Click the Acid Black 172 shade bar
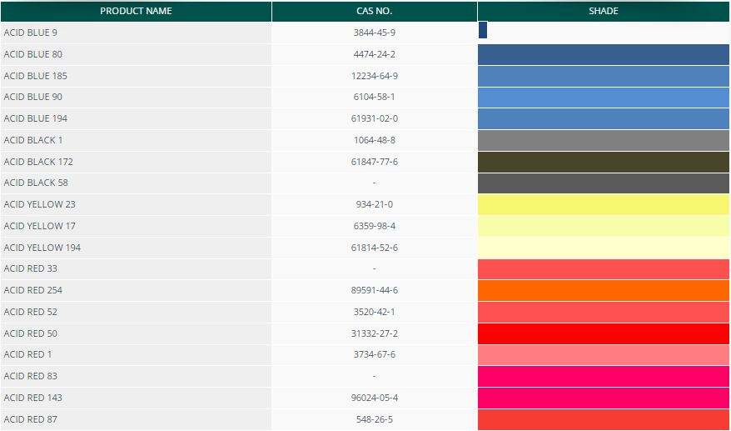The height and width of the screenshot is (431, 731). [x=604, y=162]
